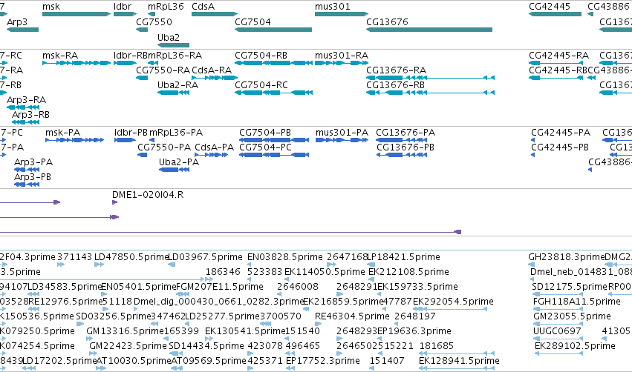The width and height of the screenshot is (632, 372).
Task: Select the UUGC0697 EST feature
Action: coord(558,339)
